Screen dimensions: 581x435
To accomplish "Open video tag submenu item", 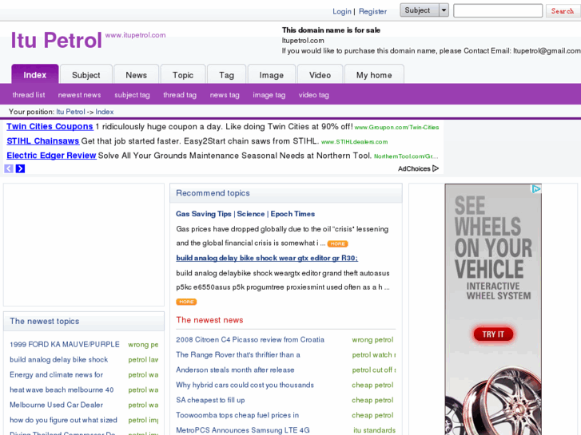I will tap(314, 95).
